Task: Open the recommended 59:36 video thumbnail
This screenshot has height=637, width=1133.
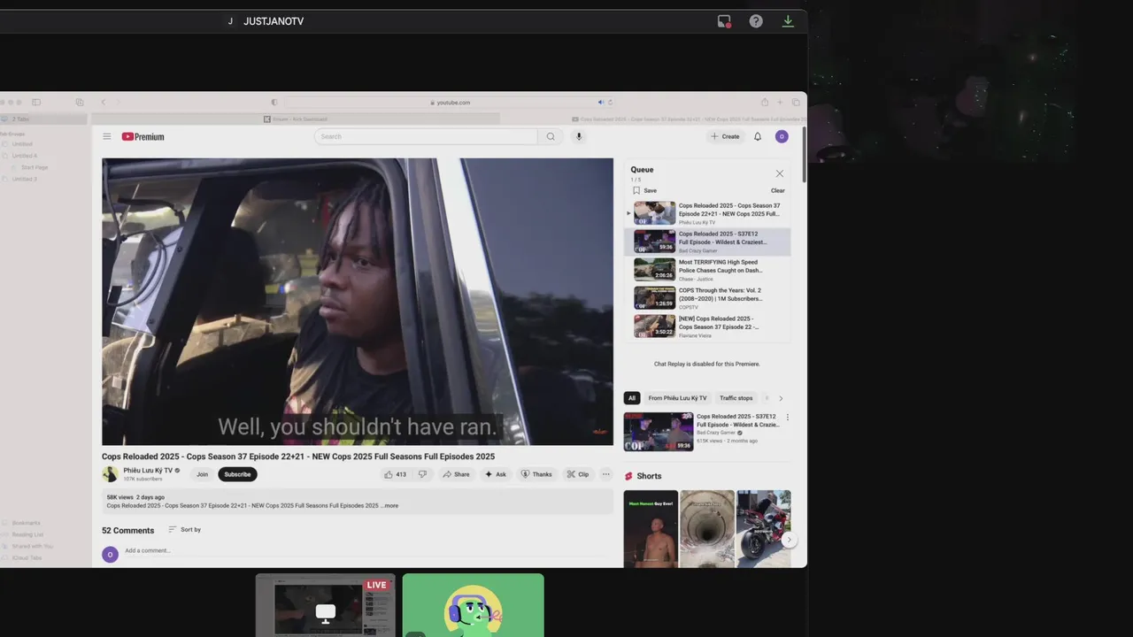Action: pyautogui.click(x=659, y=432)
